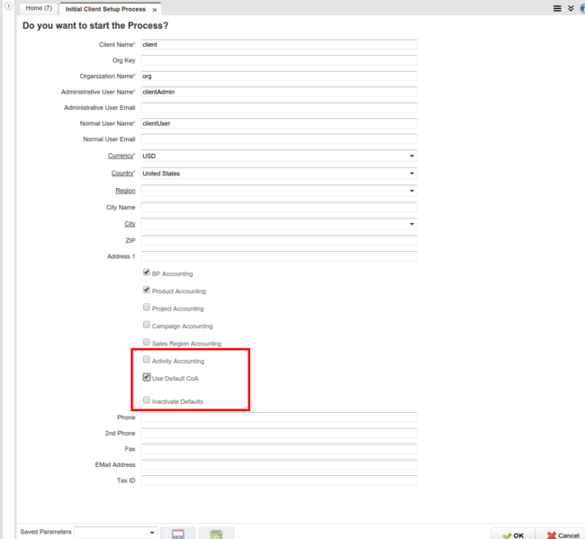The width and height of the screenshot is (585, 539).
Task: Expand the Country dropdown list
Action: 411,173
